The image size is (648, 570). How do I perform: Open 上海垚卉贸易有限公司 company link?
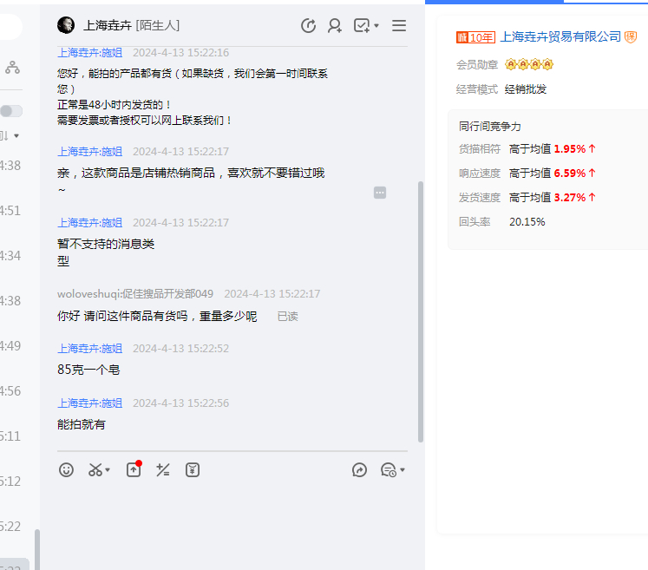pyautogui.click(x=560, y=36)
